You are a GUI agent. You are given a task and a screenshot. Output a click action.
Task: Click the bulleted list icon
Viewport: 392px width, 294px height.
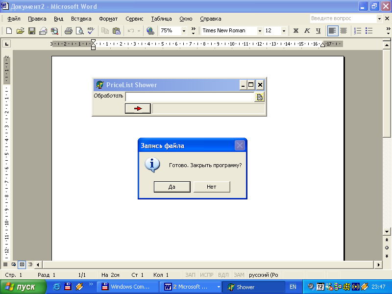click(x=369, y=31)
